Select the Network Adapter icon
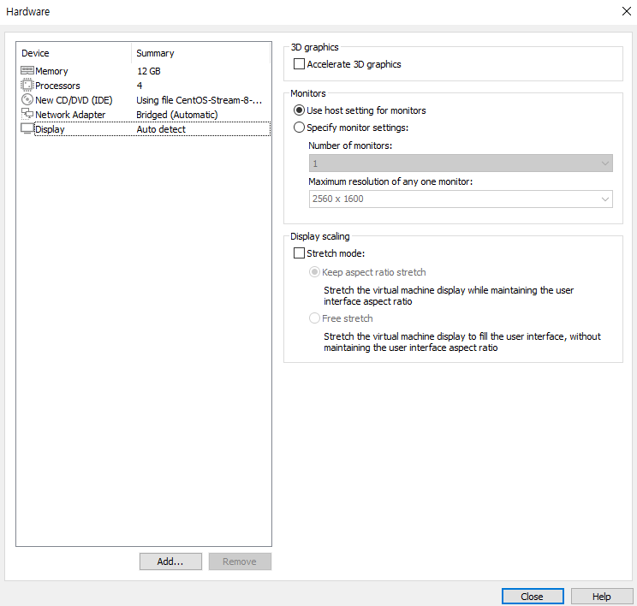 27,114
